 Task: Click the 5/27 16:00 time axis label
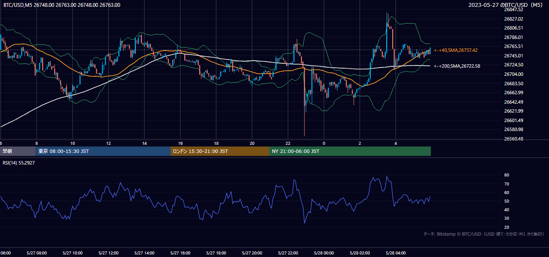click(180, 253)
